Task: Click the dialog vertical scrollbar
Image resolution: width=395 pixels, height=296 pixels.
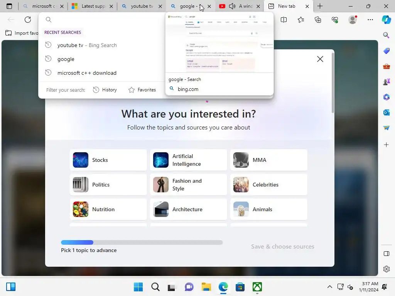Action: coord(333,83)
